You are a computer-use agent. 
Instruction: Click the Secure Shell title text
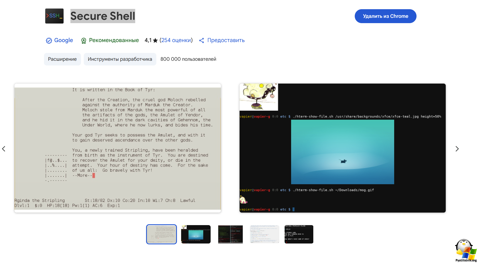click(103, 16)
